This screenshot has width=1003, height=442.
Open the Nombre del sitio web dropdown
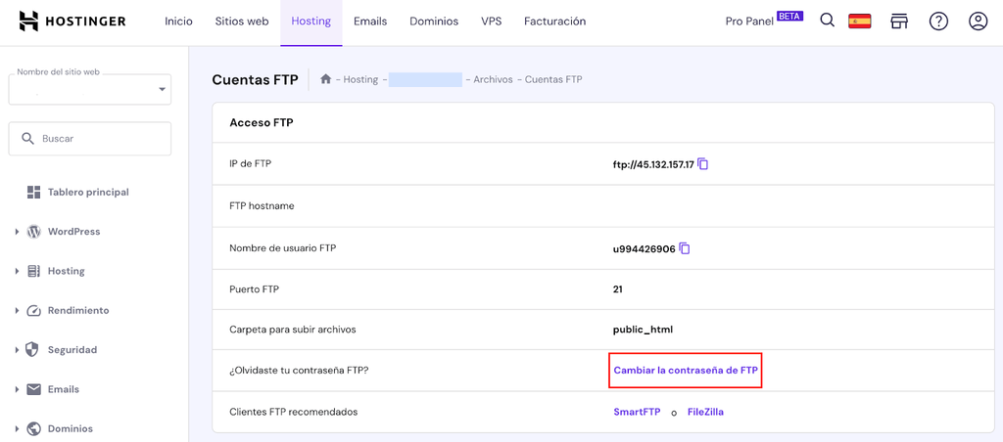coord(90,89)
